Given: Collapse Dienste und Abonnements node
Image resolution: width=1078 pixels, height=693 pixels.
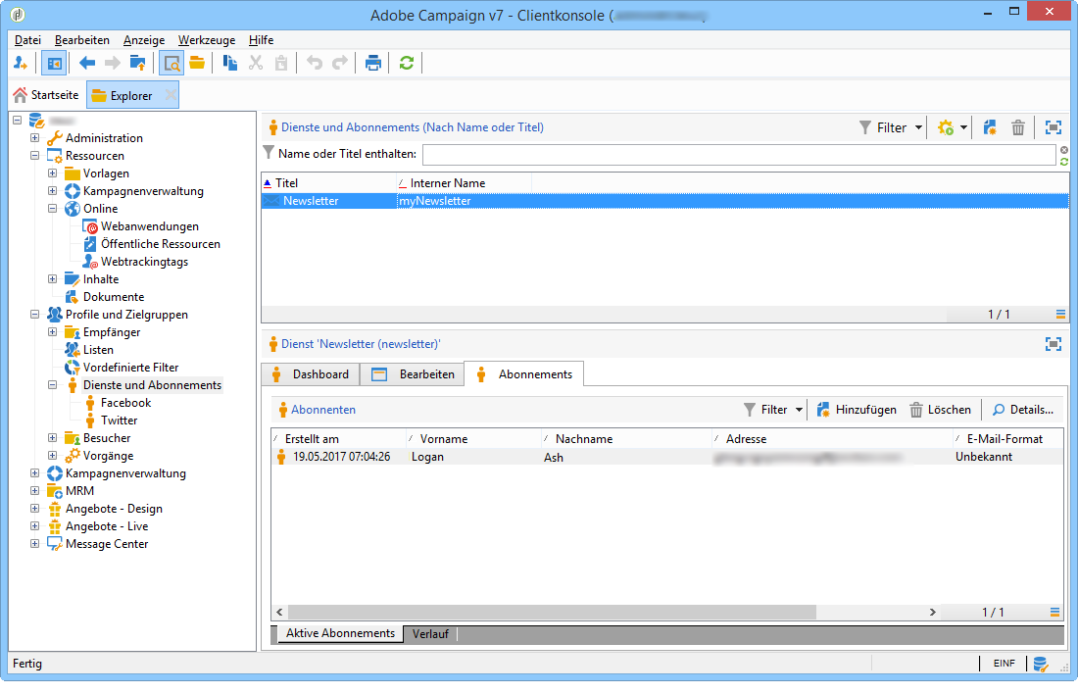Looking at the screenshot, I should pos(52,385).
